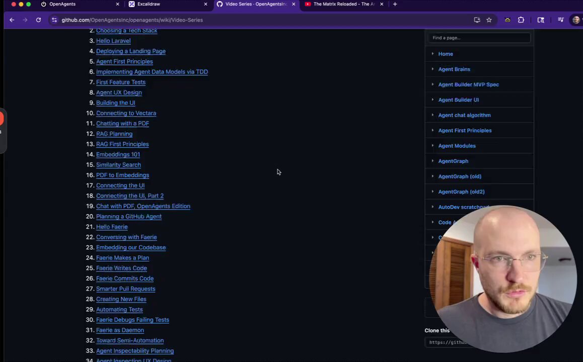Screen dimensions: 583x362
Task: Select the Video Series GitHub tab
Action: (256, 4)
